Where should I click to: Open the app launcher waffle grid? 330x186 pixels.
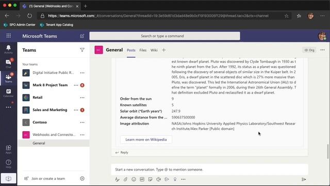click(x=9, y=36)
